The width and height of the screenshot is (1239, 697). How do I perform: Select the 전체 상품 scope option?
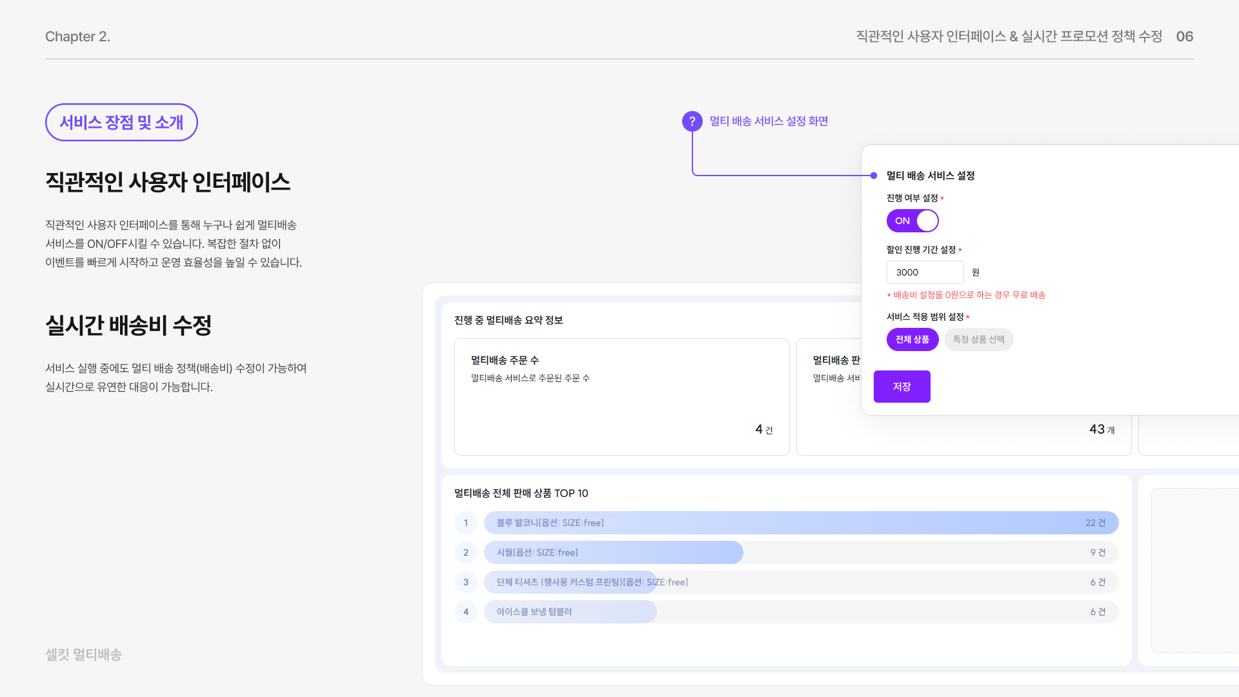(x=912, y=339)
